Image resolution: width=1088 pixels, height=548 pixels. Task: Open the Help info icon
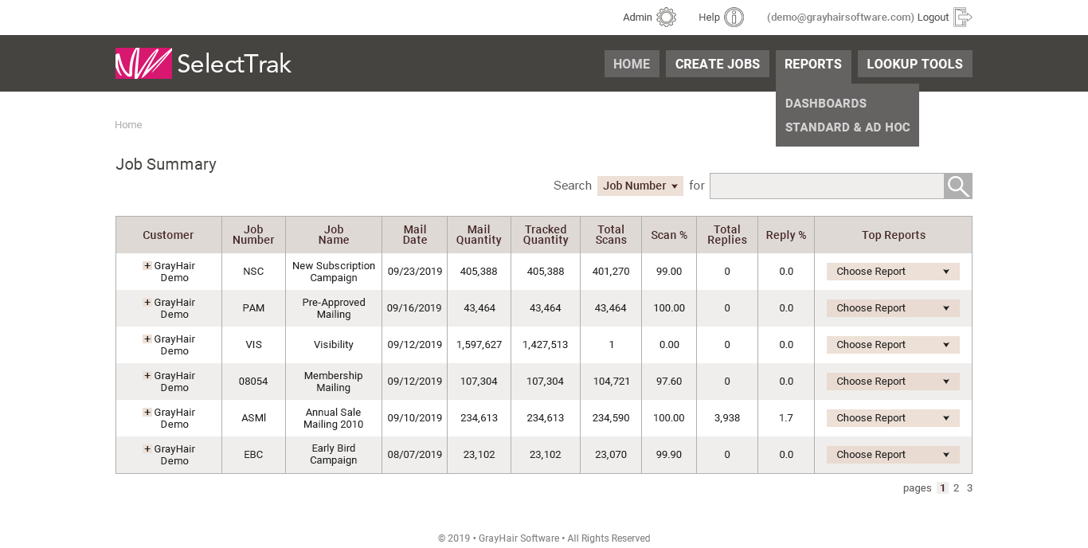[x=734, y=18]
